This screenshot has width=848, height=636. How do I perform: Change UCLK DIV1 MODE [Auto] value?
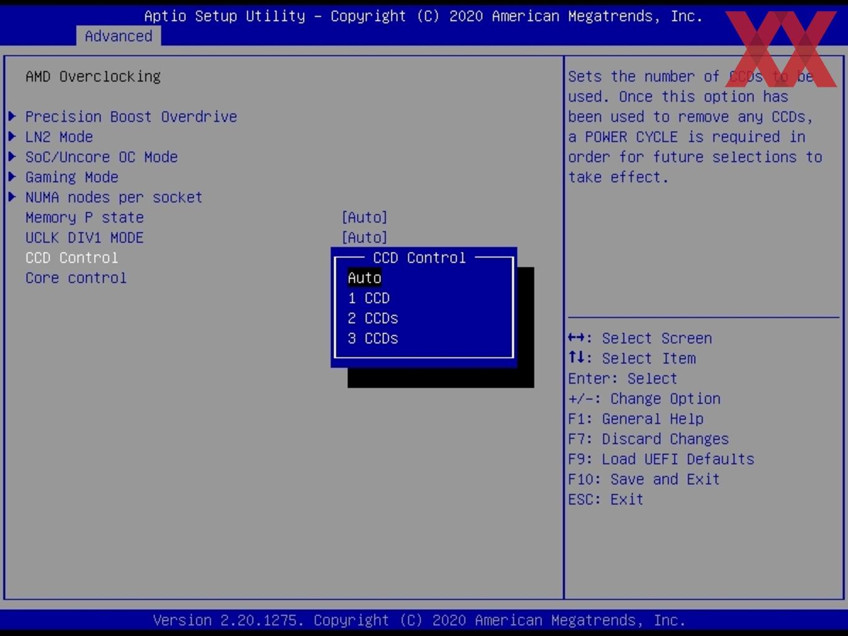(x=365, y=238)
